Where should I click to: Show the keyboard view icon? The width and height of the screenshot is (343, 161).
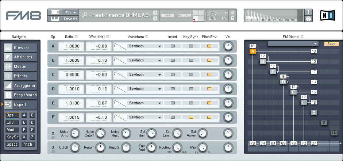point(55,19)
